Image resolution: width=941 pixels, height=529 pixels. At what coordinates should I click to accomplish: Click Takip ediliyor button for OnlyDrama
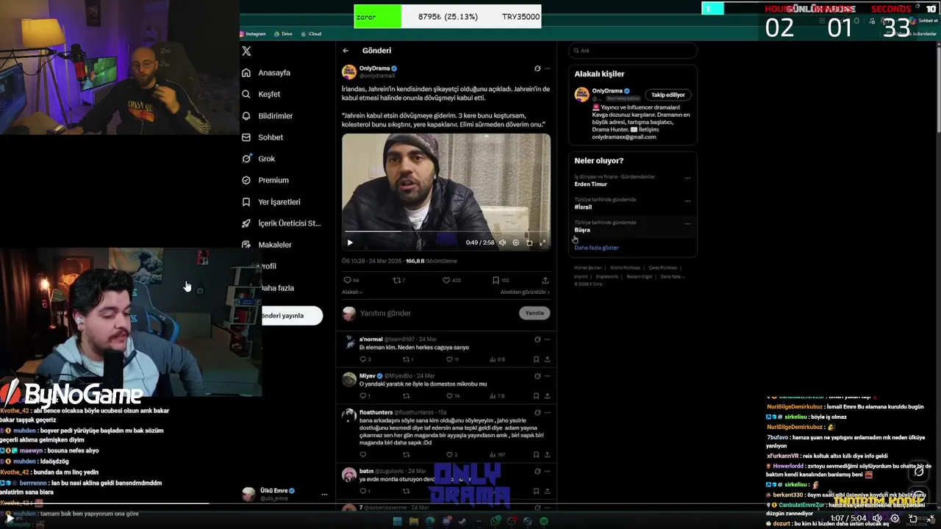tap(668, 95)
